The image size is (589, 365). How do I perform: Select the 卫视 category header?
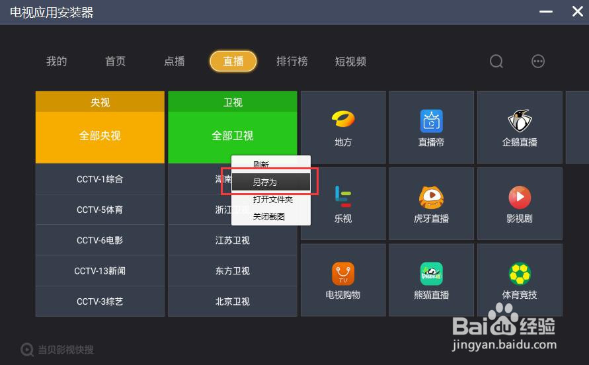233,102
